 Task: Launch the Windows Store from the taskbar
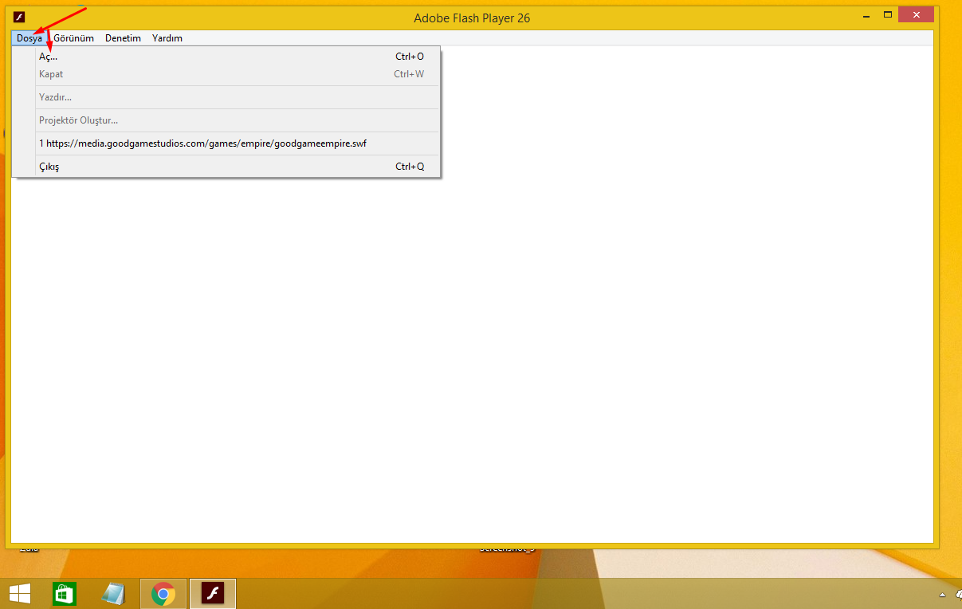64,594
